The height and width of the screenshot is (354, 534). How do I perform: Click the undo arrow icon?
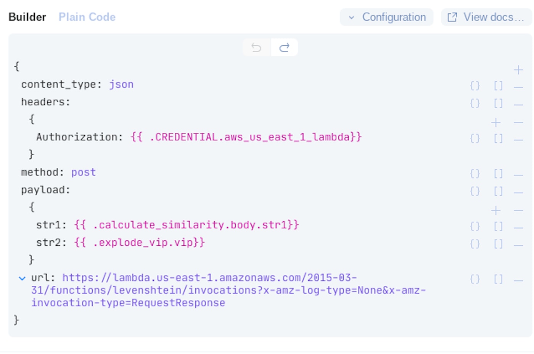(x=256, y=48)
